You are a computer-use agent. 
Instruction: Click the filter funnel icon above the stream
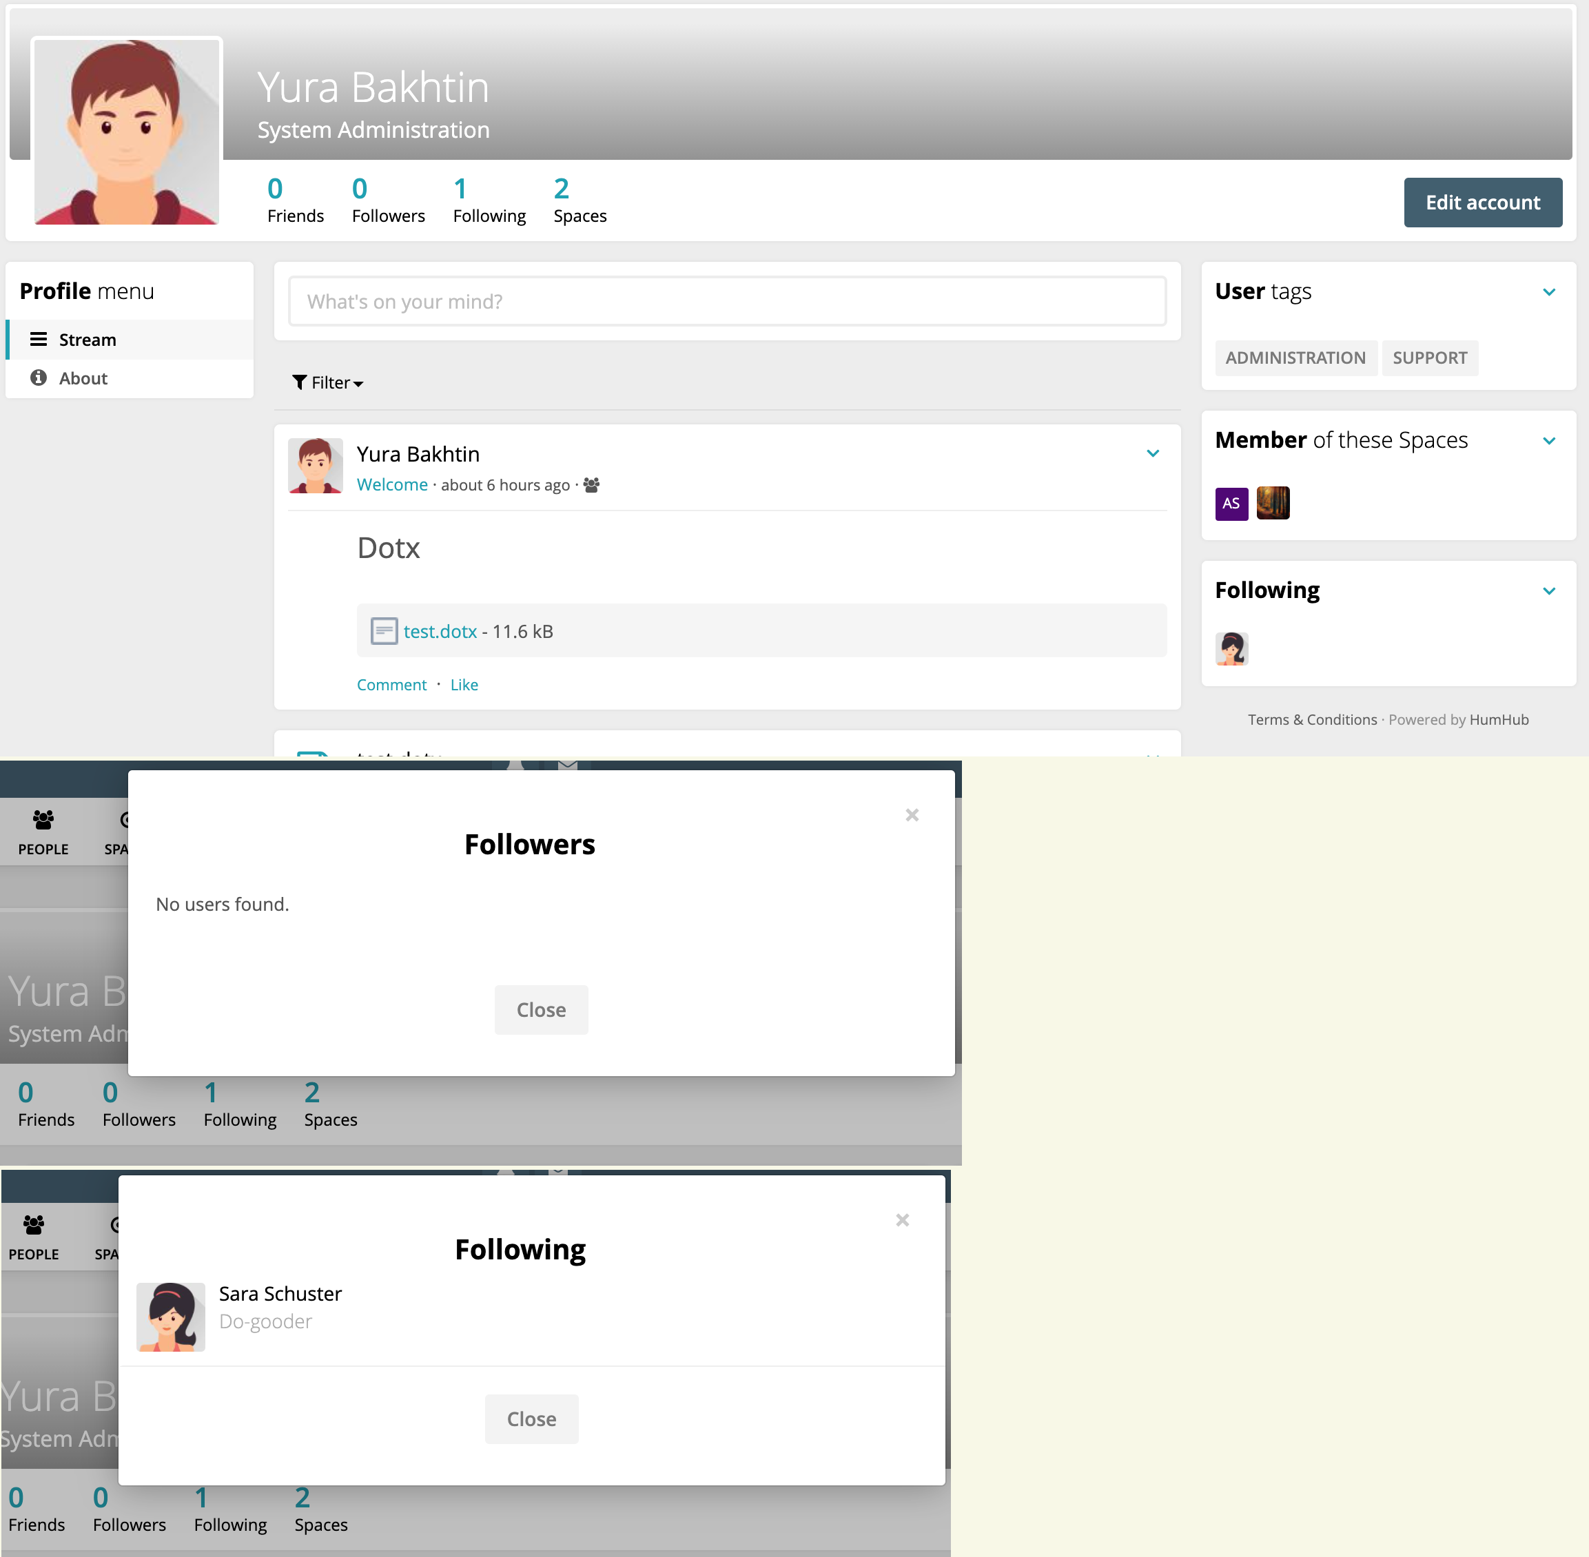299,383
